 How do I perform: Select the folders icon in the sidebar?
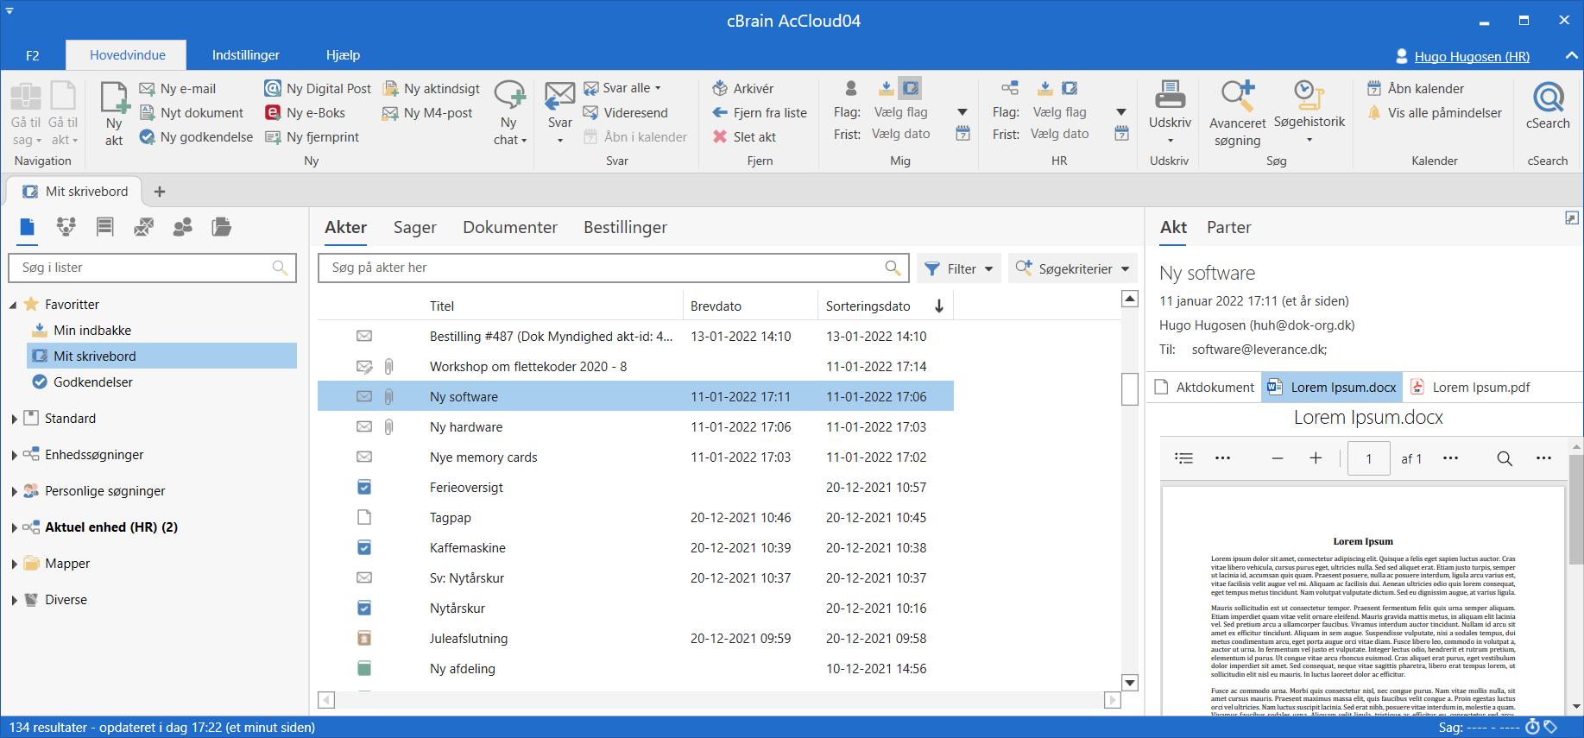(222, 227)
